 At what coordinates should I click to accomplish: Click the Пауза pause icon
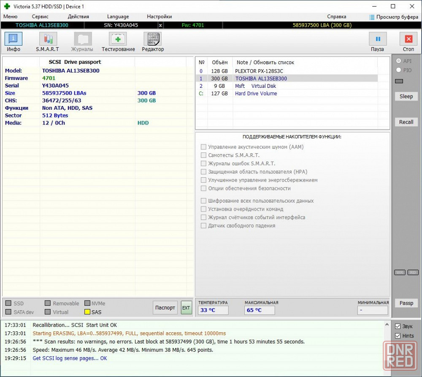[x=378, y=39]
